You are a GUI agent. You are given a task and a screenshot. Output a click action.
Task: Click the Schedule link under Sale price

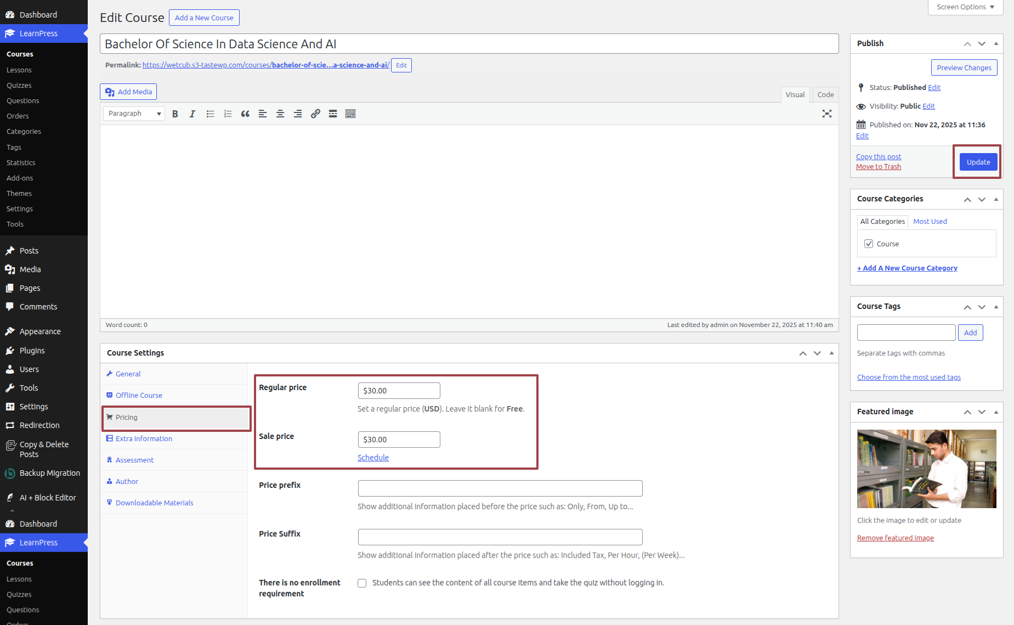[x=373, y=458]
